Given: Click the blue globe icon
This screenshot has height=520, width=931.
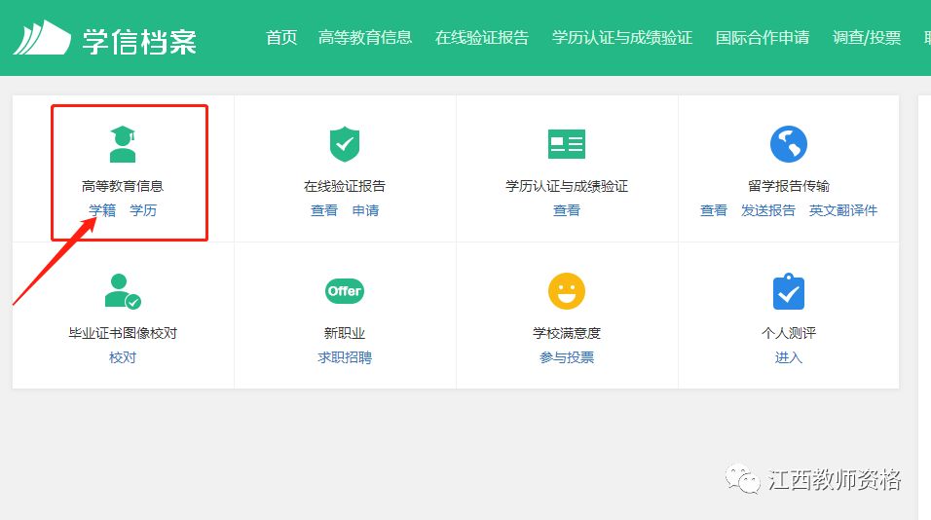Looking at the screenshot, I should coord(789,144).
